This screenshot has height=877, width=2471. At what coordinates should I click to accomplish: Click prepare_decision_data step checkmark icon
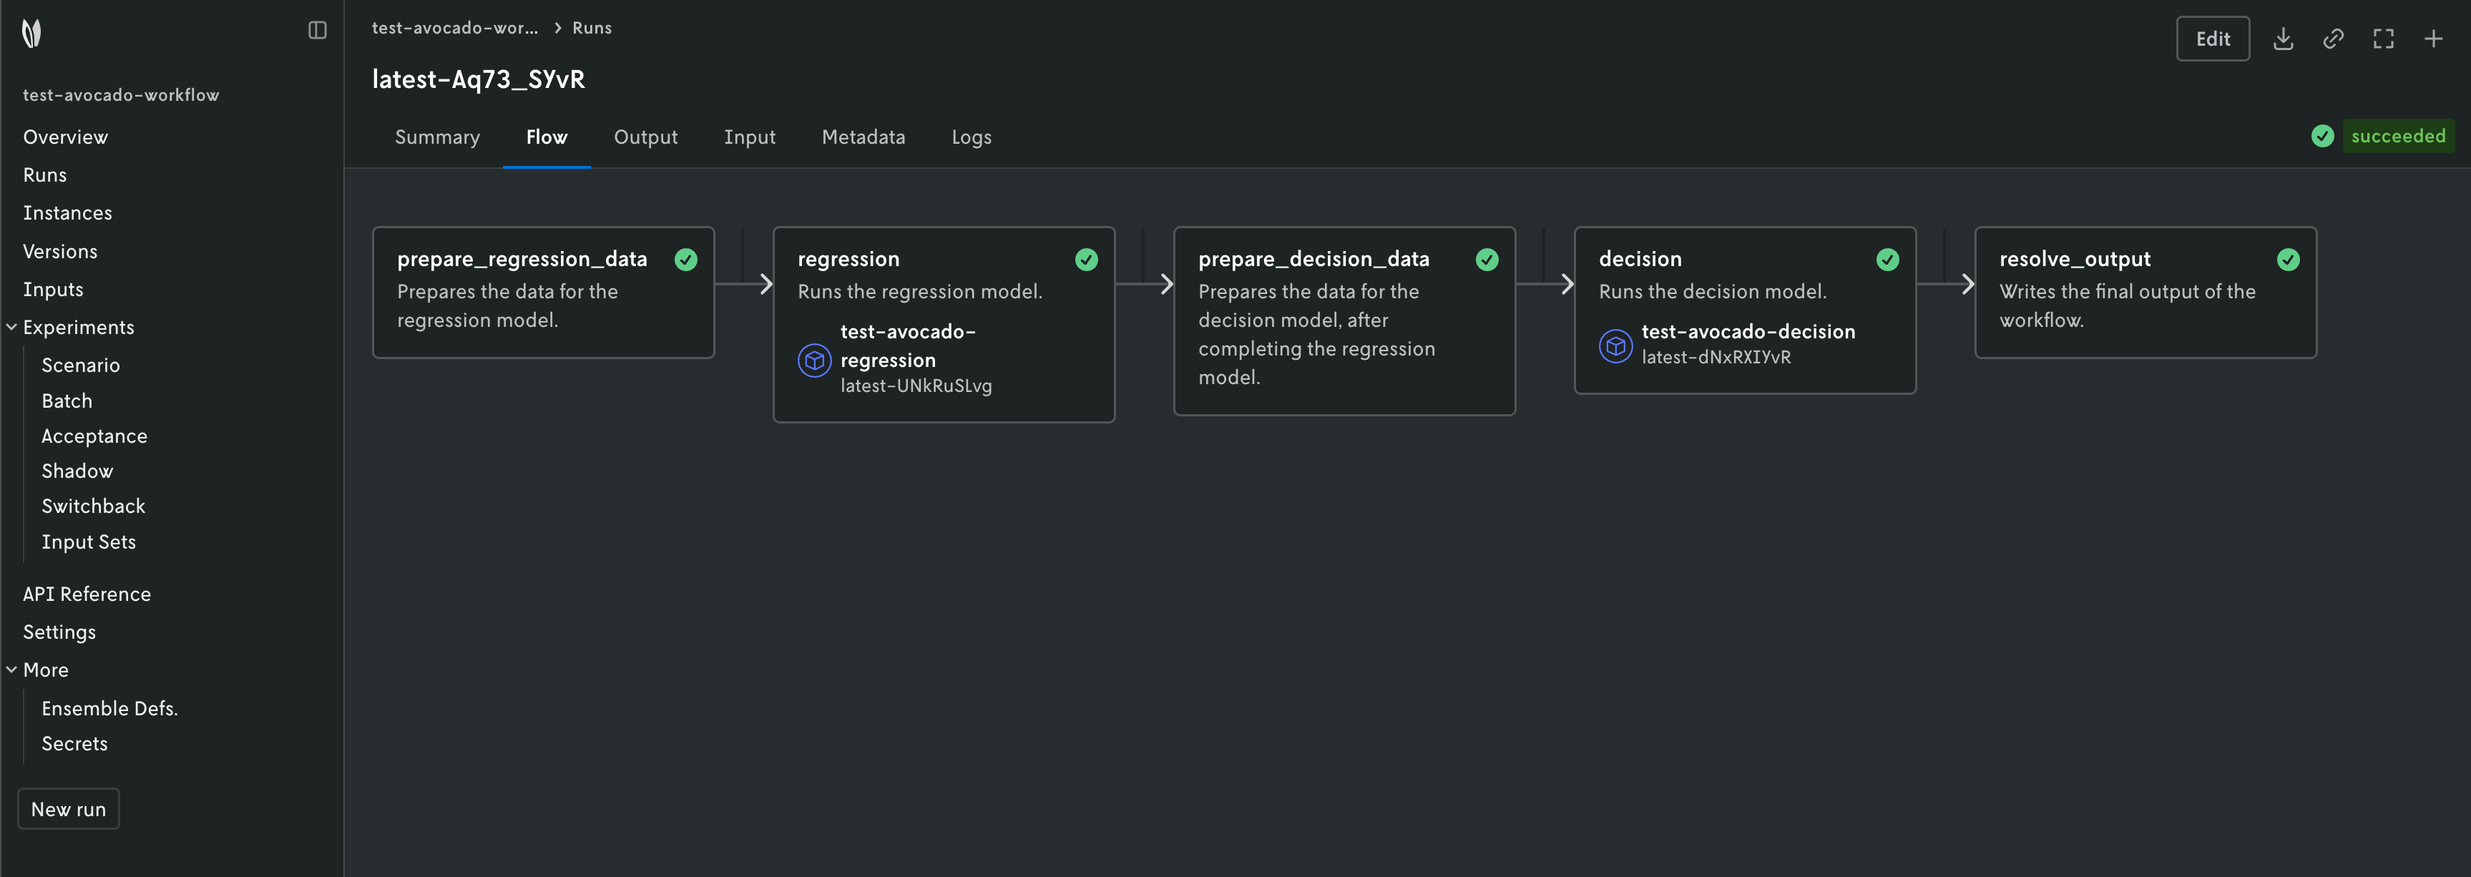coord(1487,259)
